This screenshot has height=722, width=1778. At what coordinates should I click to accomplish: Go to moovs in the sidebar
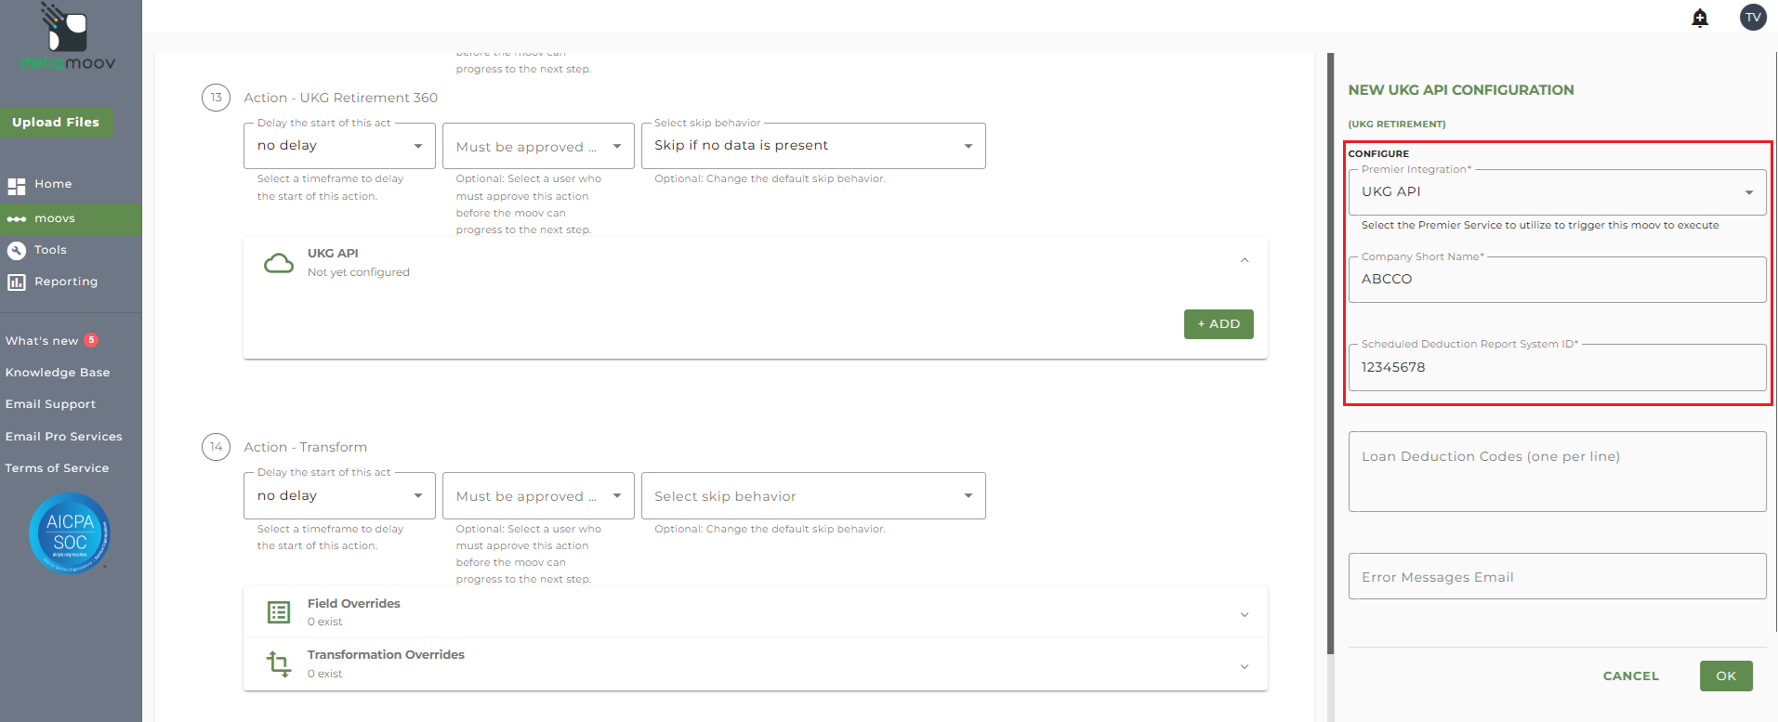(x=55, y=218)
